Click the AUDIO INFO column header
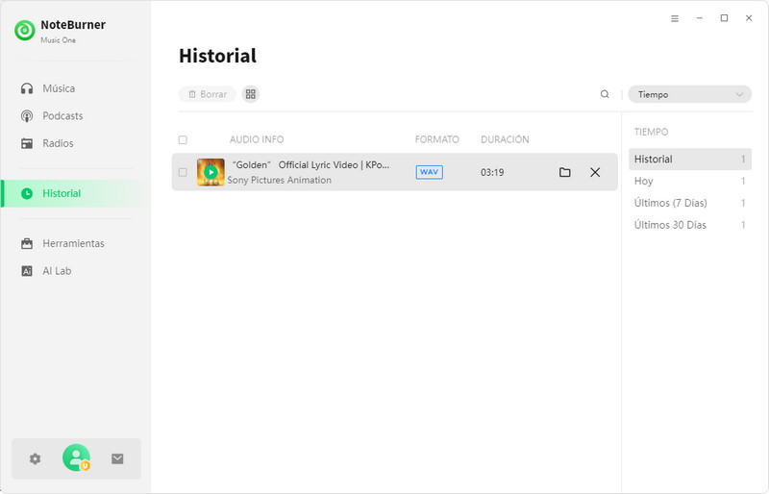The image size is (769, 494). click(x=257, y=139)
